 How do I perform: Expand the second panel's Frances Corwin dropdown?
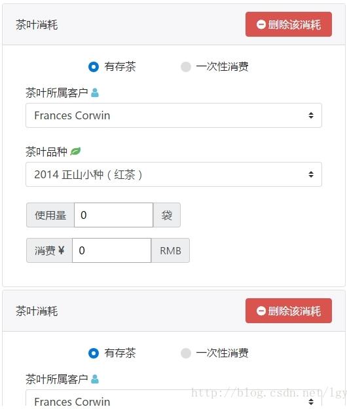[x=173, y=399]
